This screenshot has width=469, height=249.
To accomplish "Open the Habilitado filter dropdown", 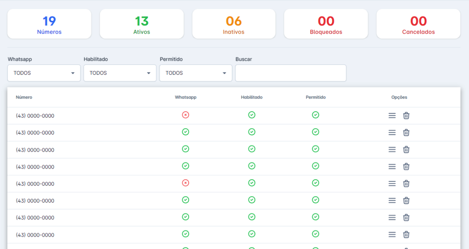I will pos(120,73).
